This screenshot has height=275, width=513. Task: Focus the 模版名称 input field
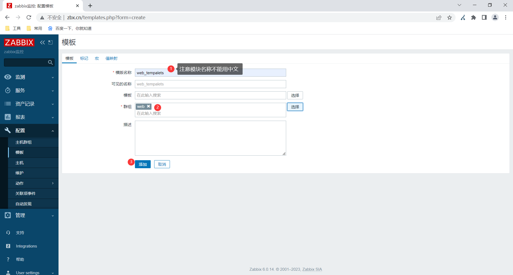210,73
